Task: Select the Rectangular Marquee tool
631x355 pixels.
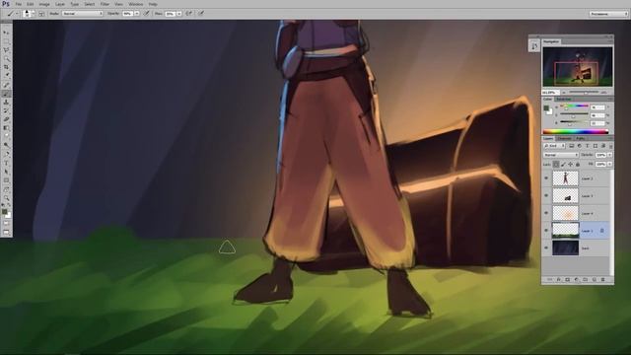Action: [x=6, y=41]
